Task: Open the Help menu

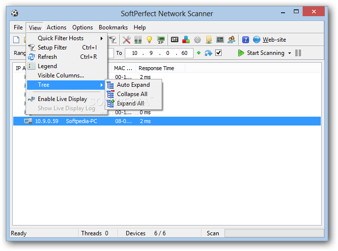Action: pos(140,27)
